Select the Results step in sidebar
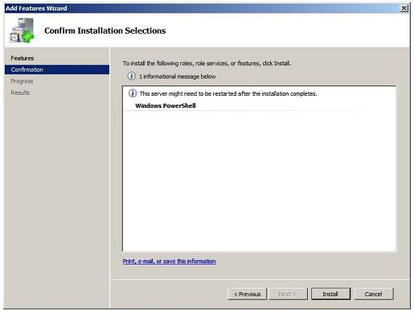The width and height of the screenshot is (414, 313). click(x=20, y=93)
